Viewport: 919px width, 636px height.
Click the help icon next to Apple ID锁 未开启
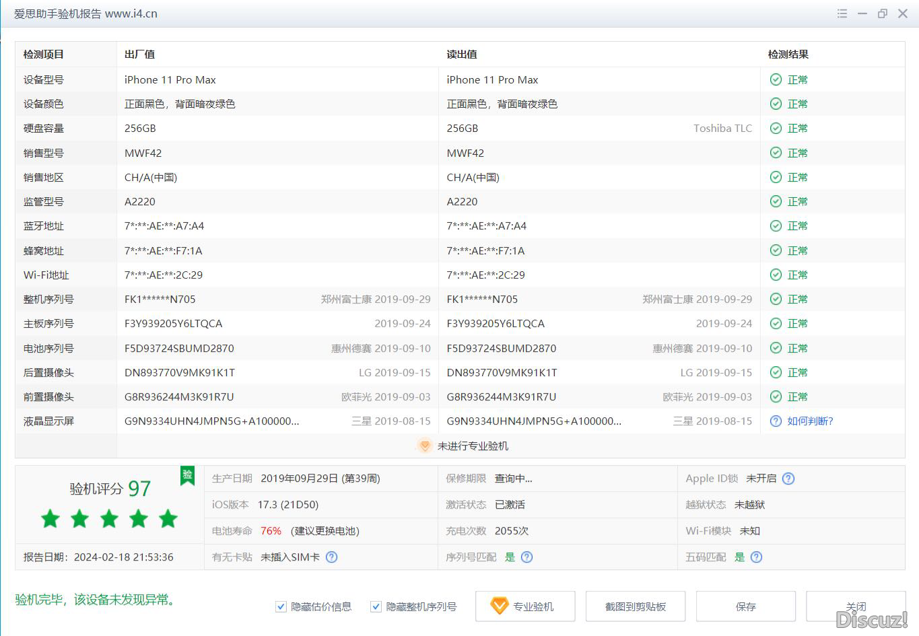point(788,479)
